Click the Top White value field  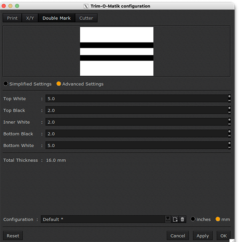pyautogui.click(x=137, y=98)
